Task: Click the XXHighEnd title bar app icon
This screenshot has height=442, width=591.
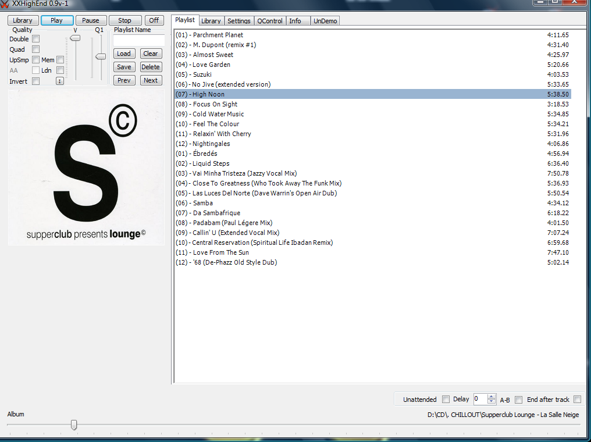Action: tap(5, 3)
